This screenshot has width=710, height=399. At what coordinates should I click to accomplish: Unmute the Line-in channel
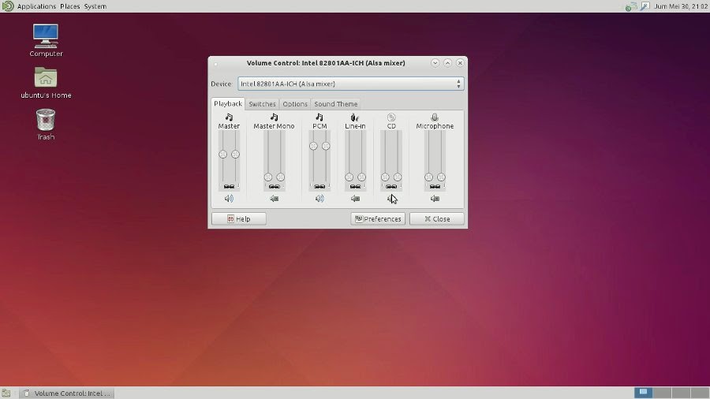point(355,199)
